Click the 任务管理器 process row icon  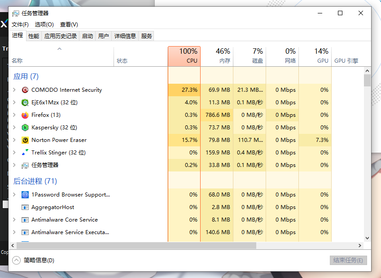pyautogui.click(x=25, y=165)
